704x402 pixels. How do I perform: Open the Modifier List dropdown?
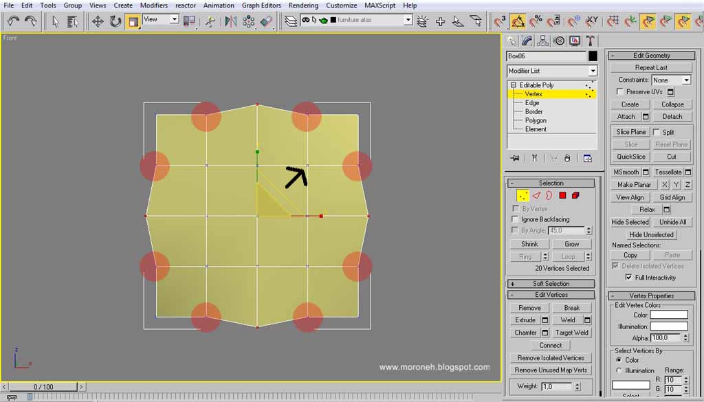[552, 71]
